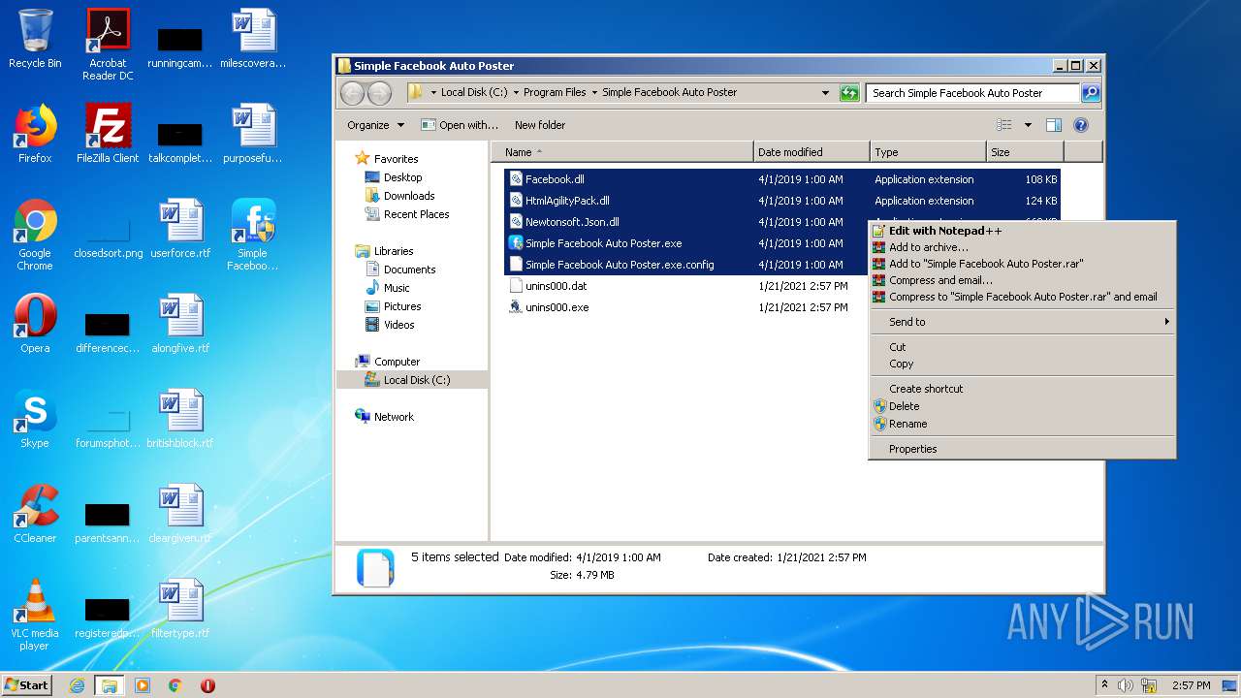Open userforce.rtf desktop document

(180, 229)
